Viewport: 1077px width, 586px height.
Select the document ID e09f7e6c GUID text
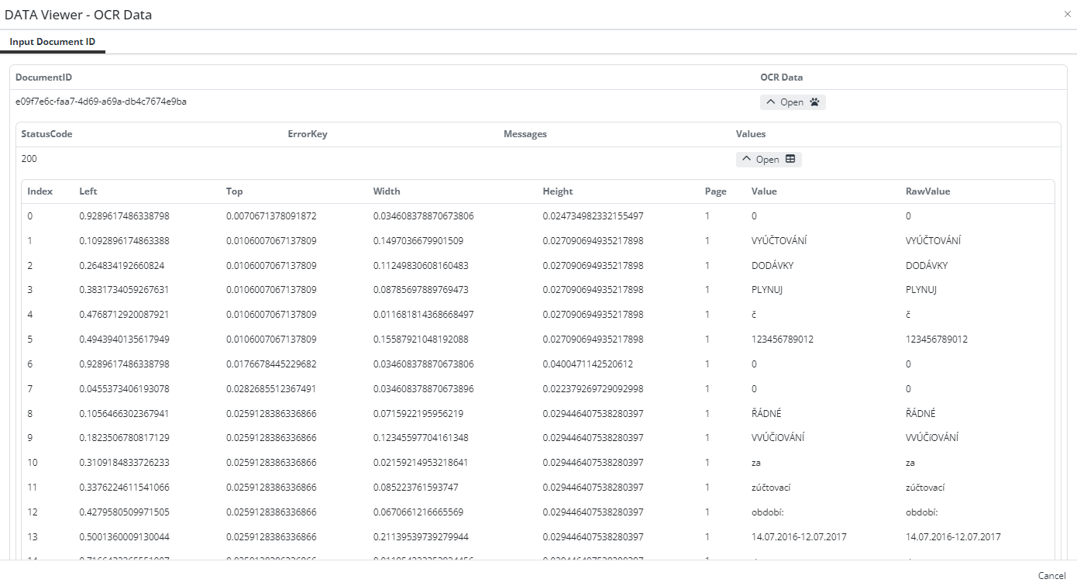pos(101,102)
